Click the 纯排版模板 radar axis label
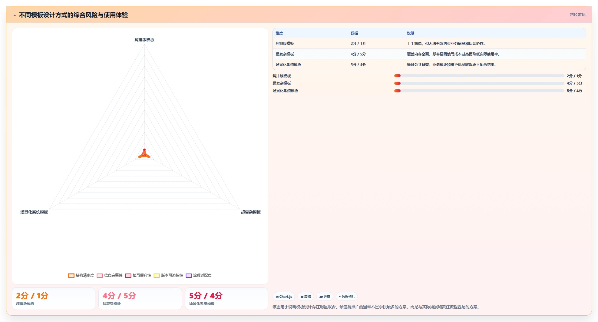The height and width of the screenshot is (322, 598). click(x=144, y=40)
